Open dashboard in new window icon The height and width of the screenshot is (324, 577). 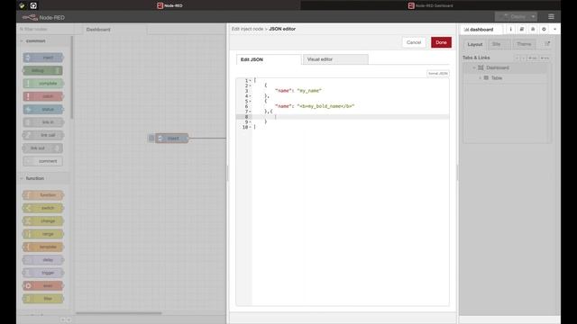[x=547, y=44]
